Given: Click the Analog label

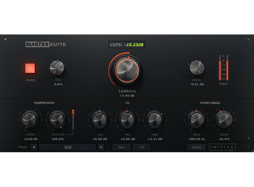Looking at the screenshot, I should point(30,80).
